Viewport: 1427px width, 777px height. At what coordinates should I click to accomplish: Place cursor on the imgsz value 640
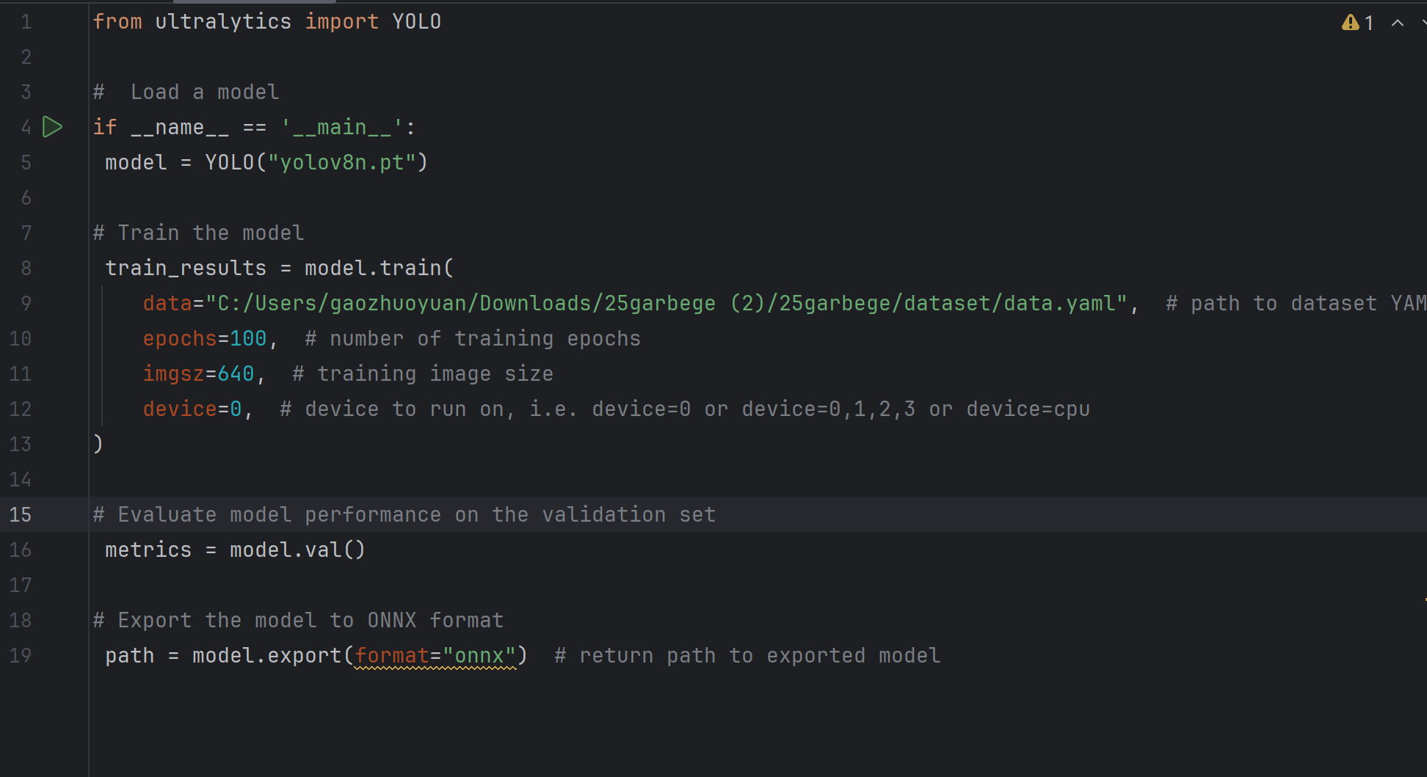(x=236, y=373)
